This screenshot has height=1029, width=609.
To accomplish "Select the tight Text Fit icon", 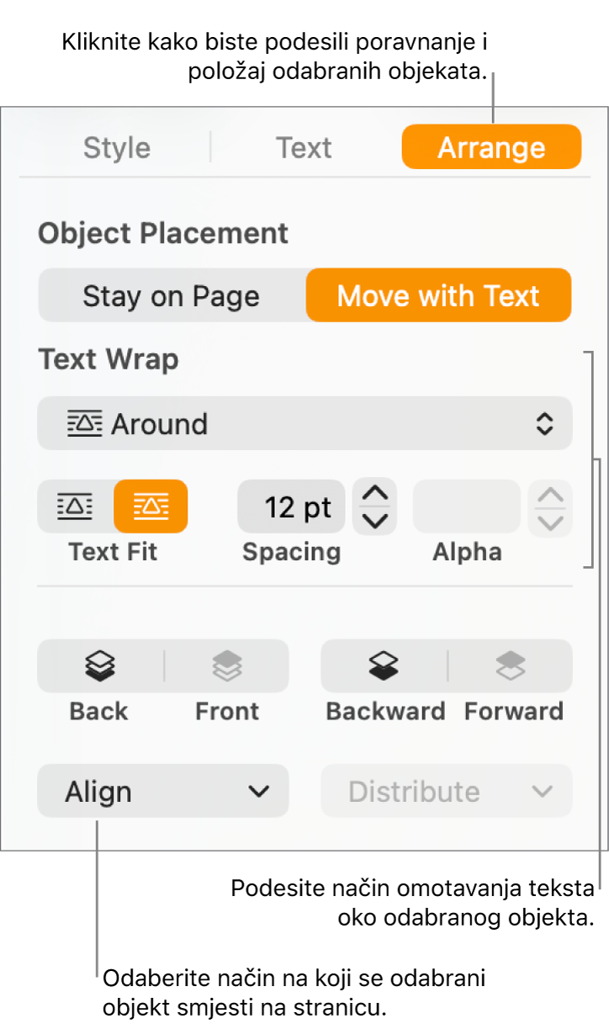I will (151, 507).
